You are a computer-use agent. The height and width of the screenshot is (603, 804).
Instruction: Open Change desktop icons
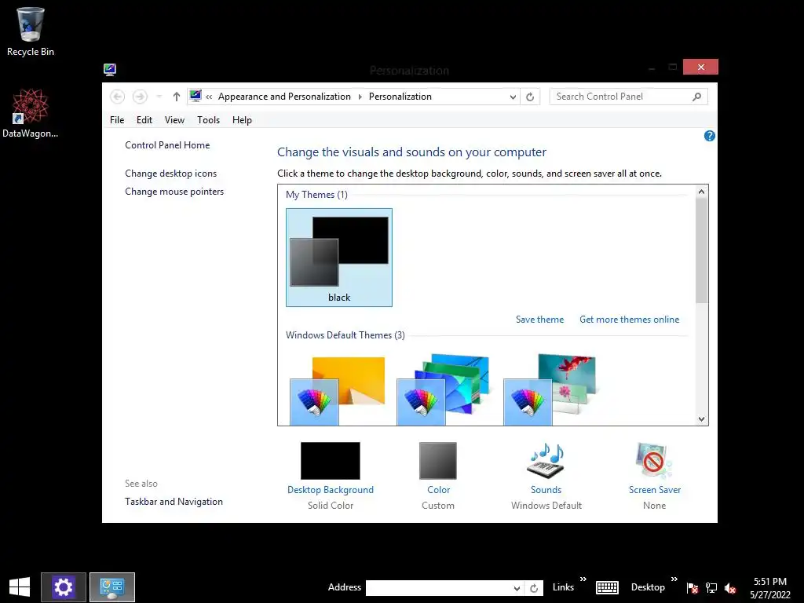[x=170, y=174]
